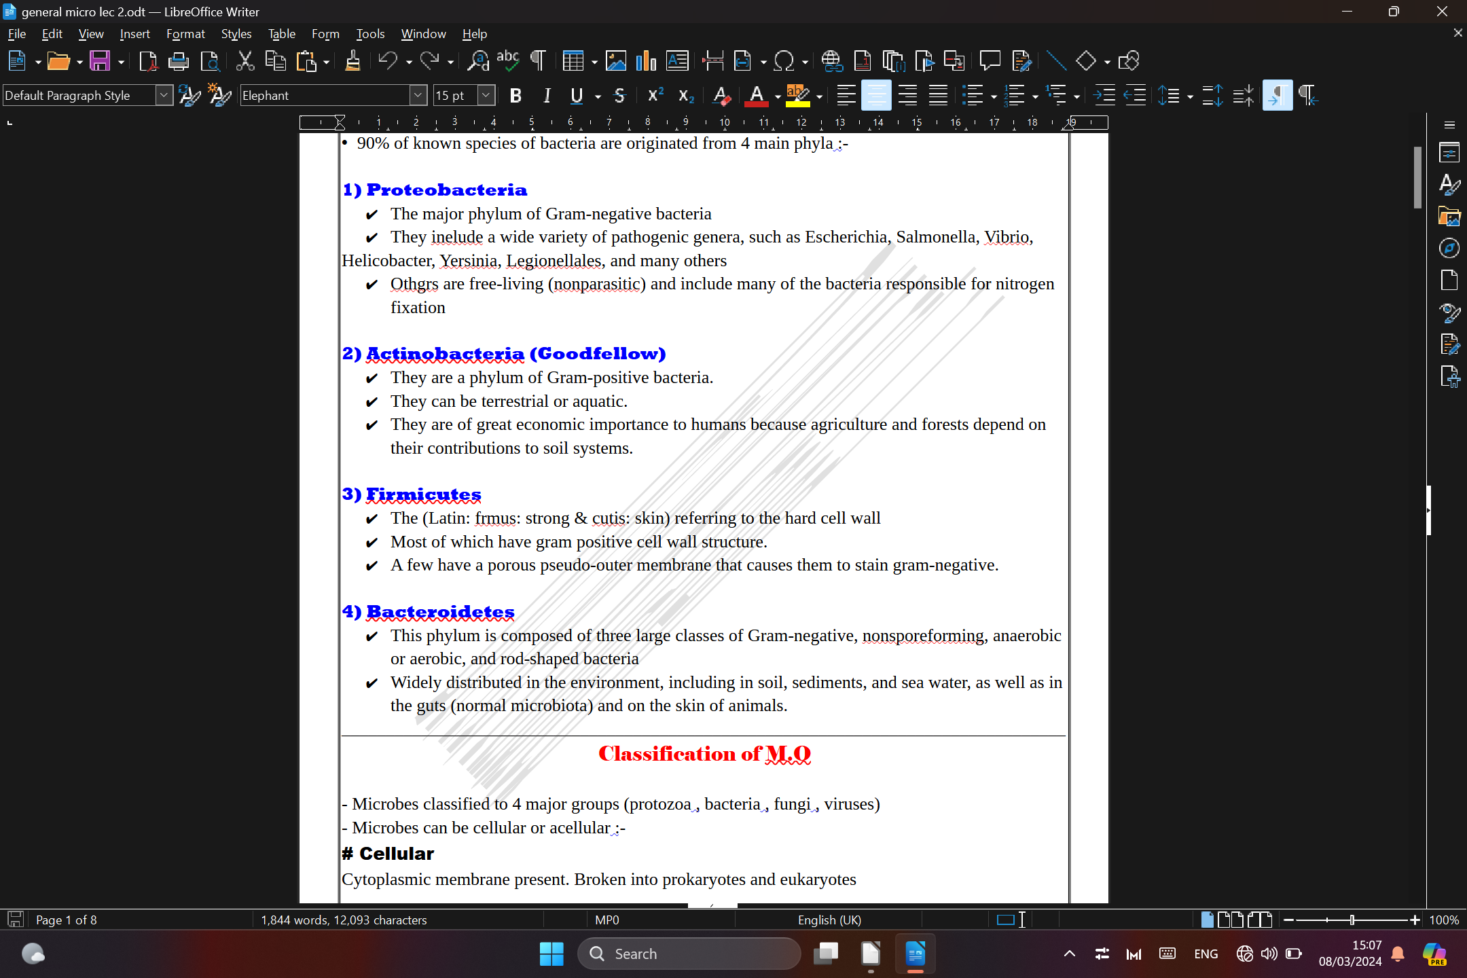Enable Justified alignment

pos(939,96)
